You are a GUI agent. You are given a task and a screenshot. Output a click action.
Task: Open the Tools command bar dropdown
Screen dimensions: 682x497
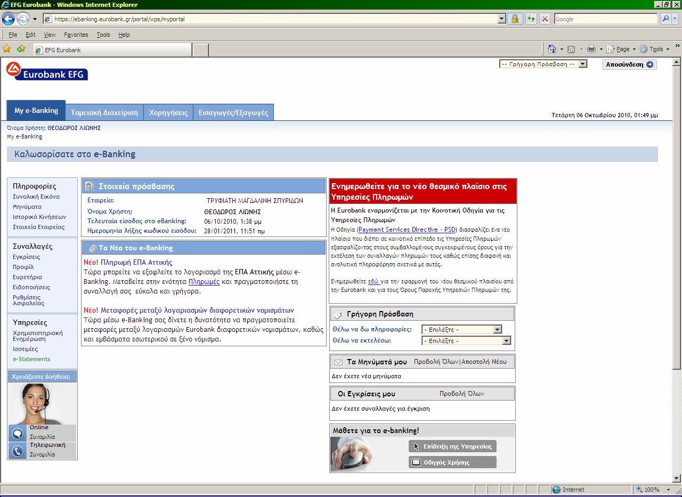tap(654, 49)
